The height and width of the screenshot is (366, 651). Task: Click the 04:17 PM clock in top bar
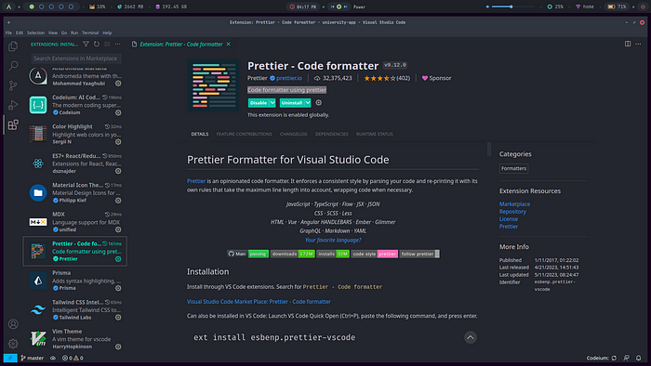click(x=303, y=7)
